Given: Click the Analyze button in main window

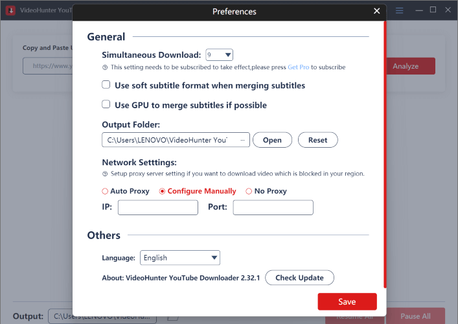Looking at the screenshot, I should [411, 66].
